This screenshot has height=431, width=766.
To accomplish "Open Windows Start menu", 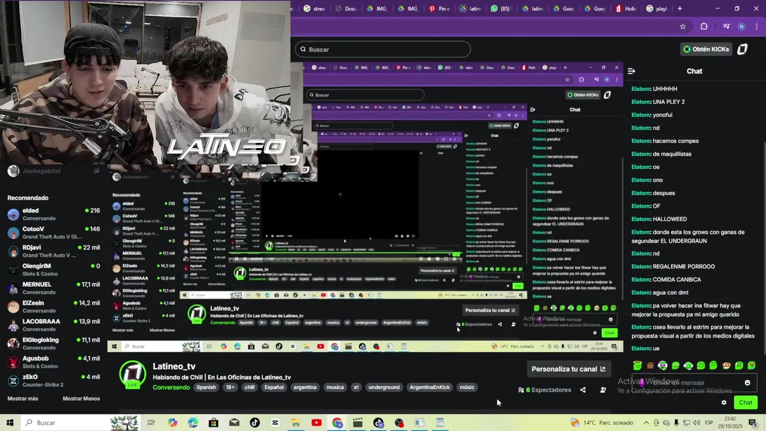I will click(10, 423).
